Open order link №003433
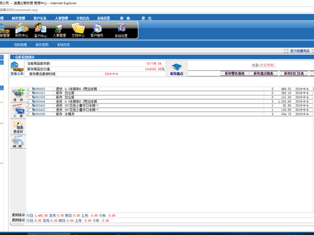Screen dimensions: 314x235 tap(39, 105)
